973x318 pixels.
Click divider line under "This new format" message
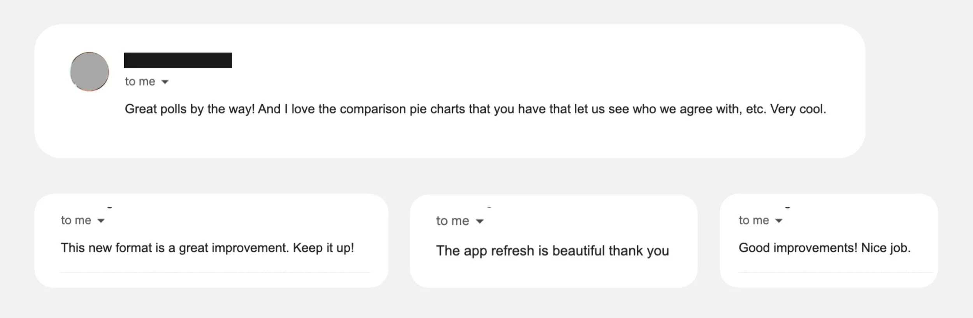point(215,273)
